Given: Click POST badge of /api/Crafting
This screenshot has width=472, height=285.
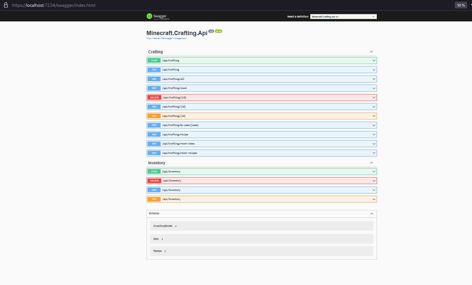Looking at the screenshot, I should (x=154, y=60).
